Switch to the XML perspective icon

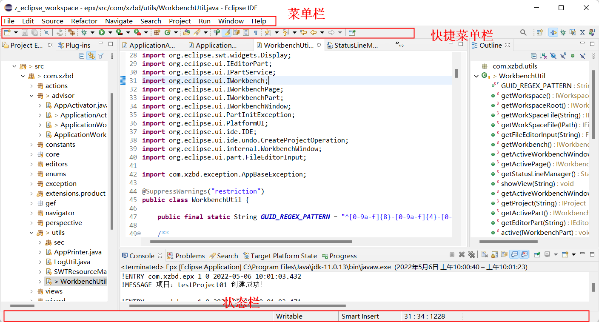click(582, 32)
